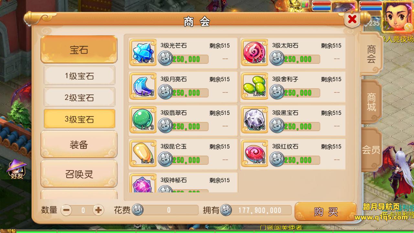
Task: Select the 3级翡翠石 green orb icon
Action: click(x=143, y=119)
